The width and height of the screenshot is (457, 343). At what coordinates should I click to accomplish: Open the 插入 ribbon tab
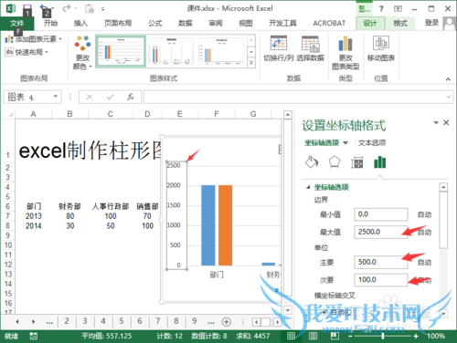tap(80, 23)
